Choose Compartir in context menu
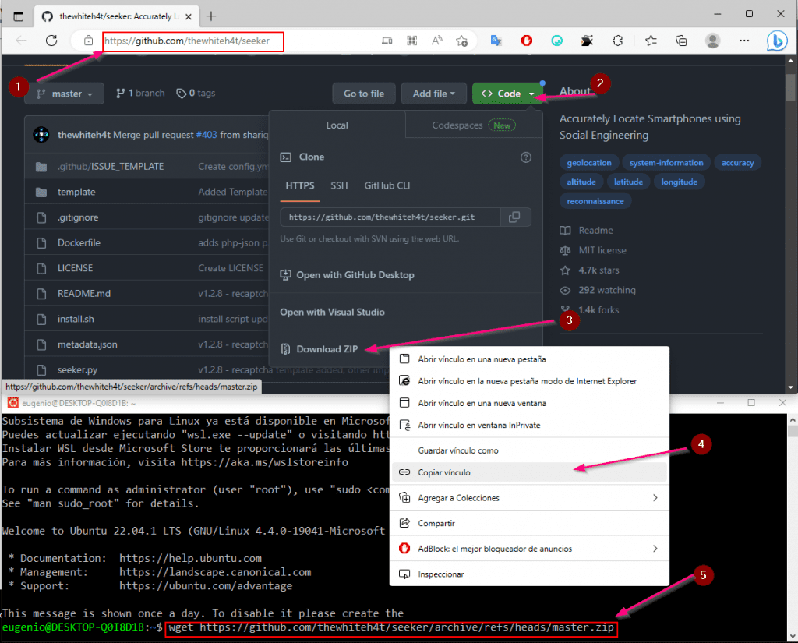This screenshot has height=643, width=798. pyautogui.click(x=529, y=523)
